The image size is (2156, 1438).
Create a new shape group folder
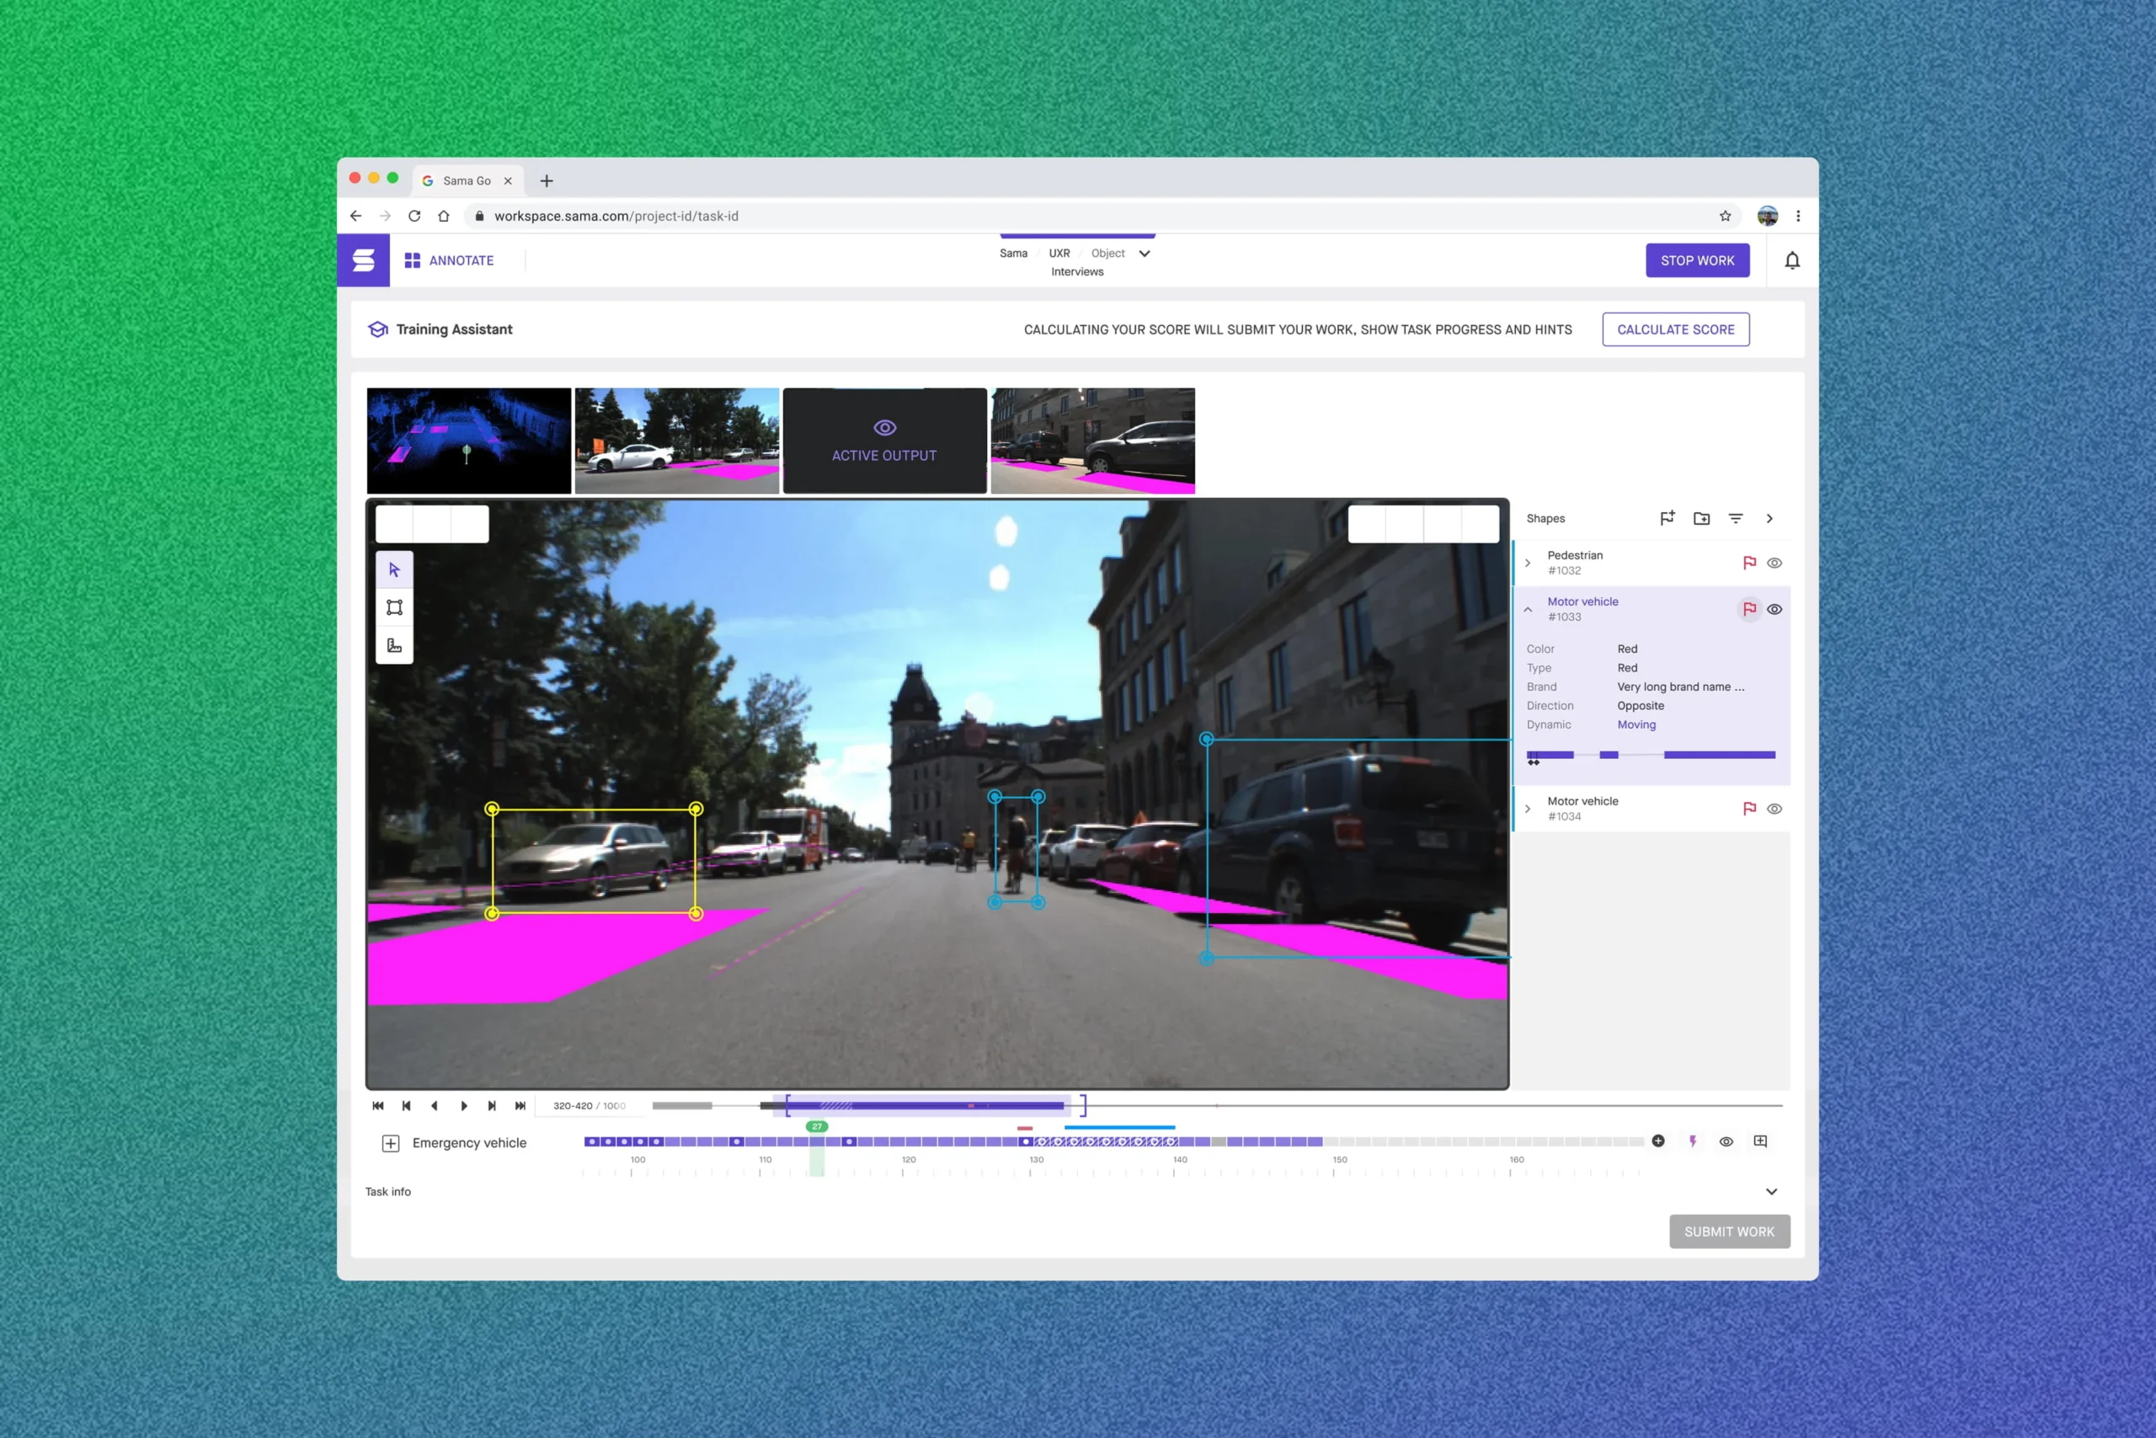[x=1702, y=518]
